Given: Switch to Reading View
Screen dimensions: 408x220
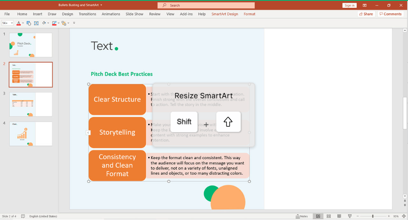Looking at the screenshot, I should click(339, 216).
